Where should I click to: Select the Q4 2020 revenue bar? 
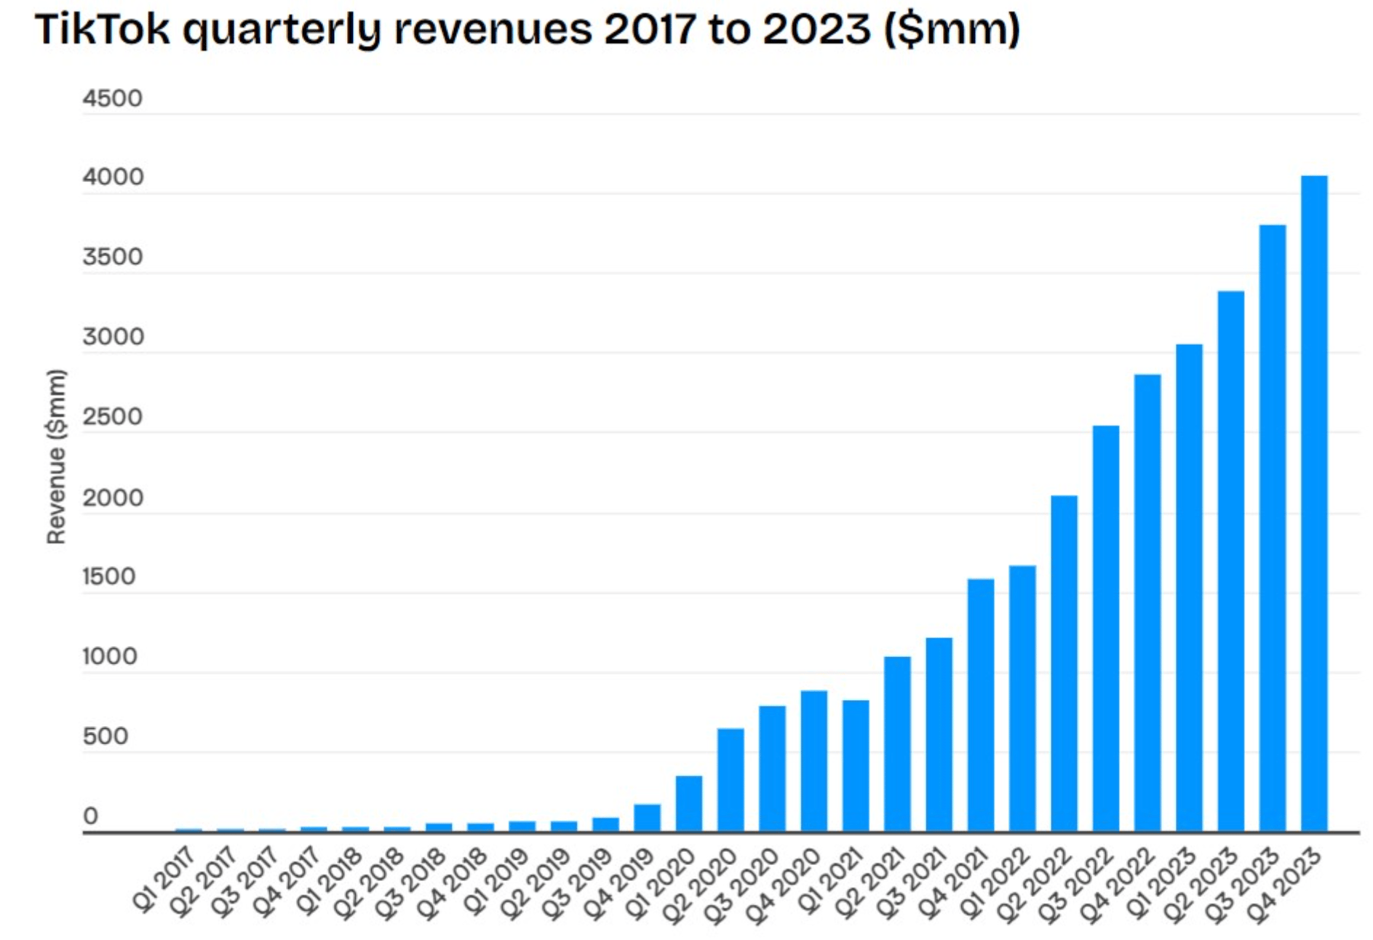click(x=814, y=761)
